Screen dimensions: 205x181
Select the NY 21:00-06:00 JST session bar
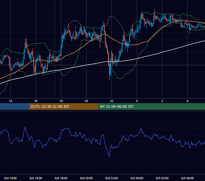pyautogui.click(x=152, y=106)
